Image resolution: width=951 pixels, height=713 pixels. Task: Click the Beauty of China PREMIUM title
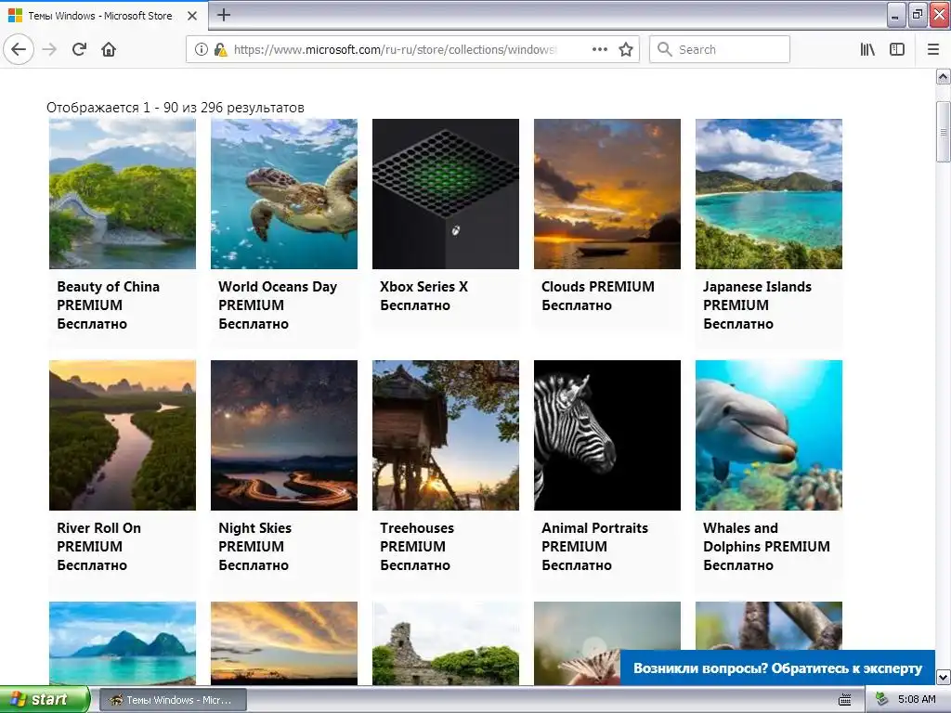tap(108, 296)
